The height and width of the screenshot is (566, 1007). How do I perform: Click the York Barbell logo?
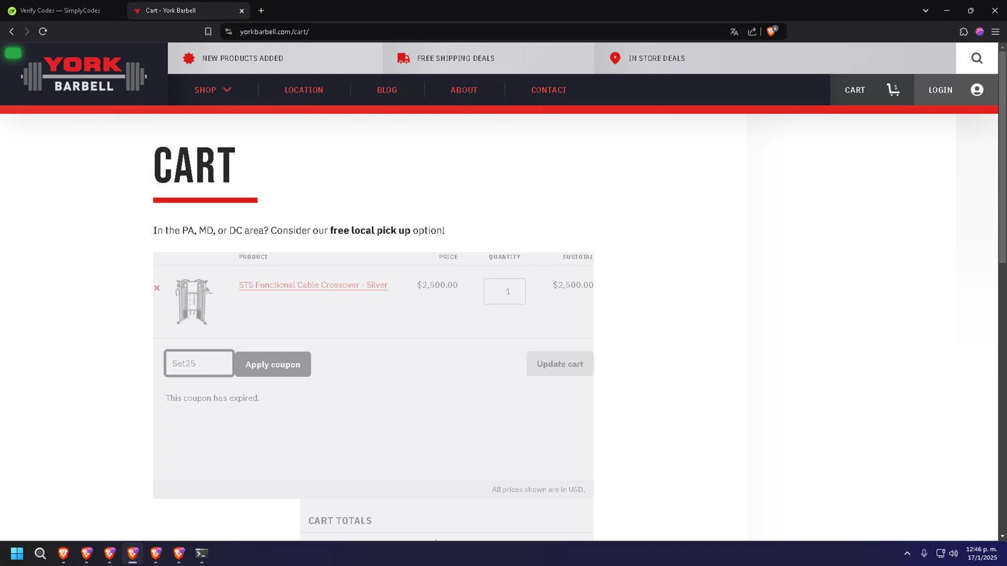(x=84, y=74)
